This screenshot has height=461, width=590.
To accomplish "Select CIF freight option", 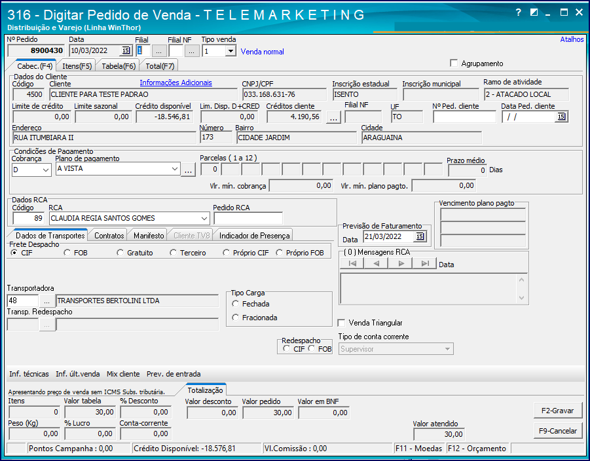I will pos(14,253).
